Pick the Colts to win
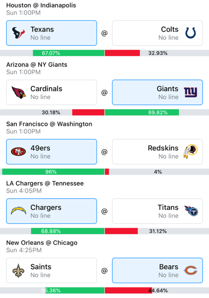This screenshot has width=209, height=298. (x=157, y=33)
